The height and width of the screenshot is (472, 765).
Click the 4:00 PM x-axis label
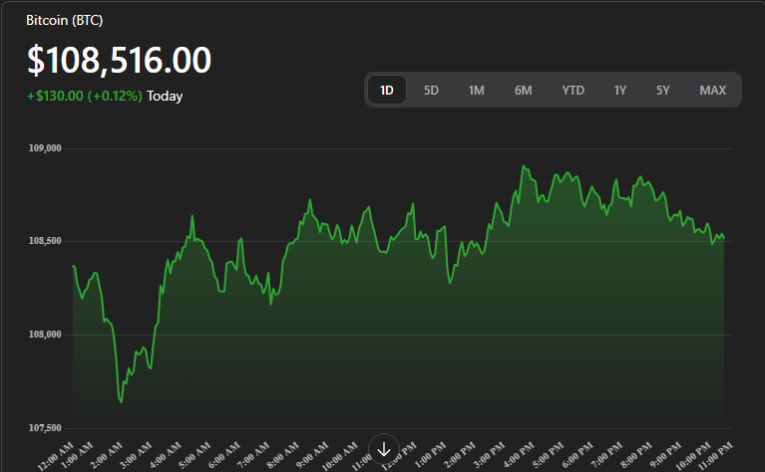[x=519, y=455]
